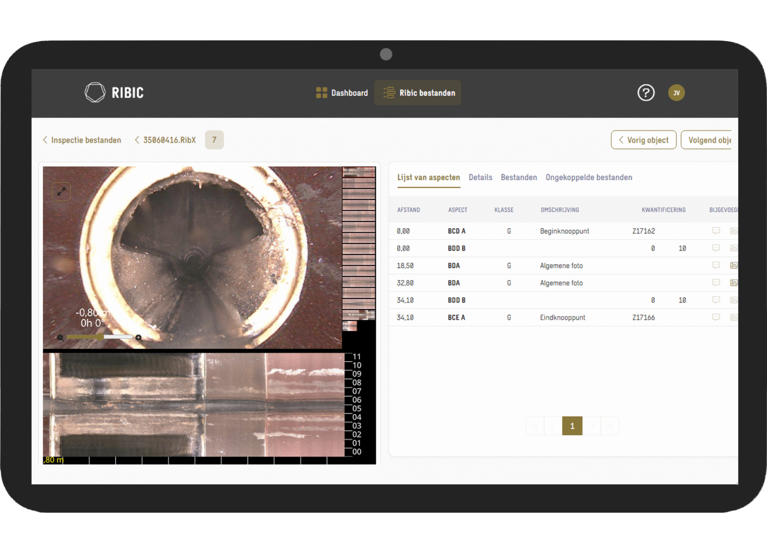
Task: Open image icon for the 32,80 BDA row
Action: pyautogui.click(x=733, y=282)
